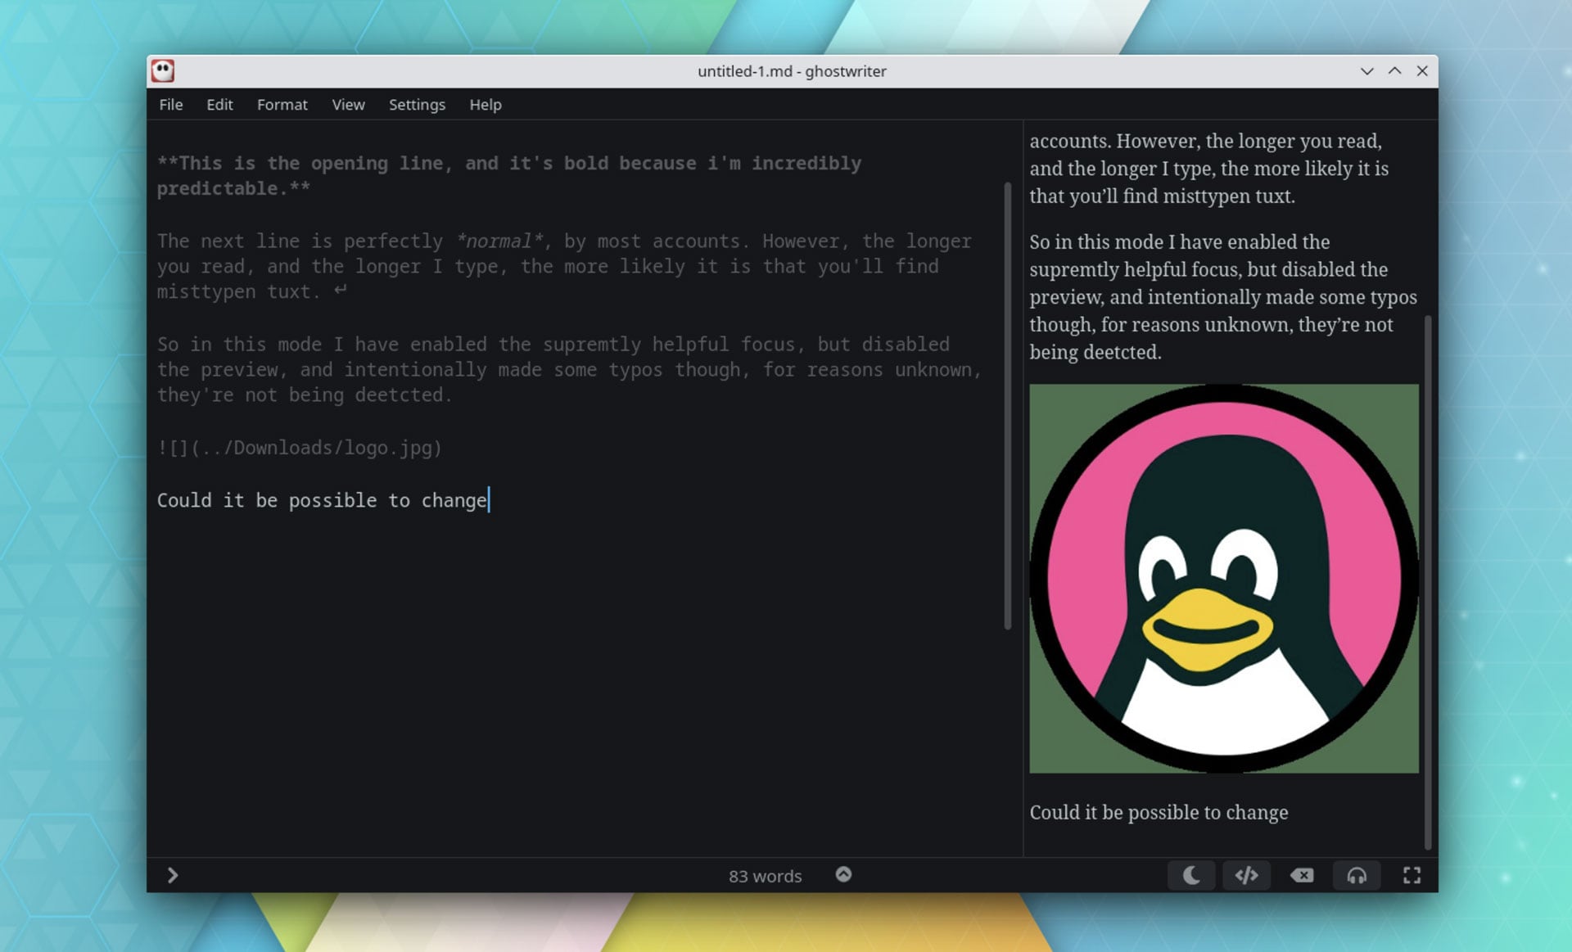Open the File menu

click(x=170, y=105)
